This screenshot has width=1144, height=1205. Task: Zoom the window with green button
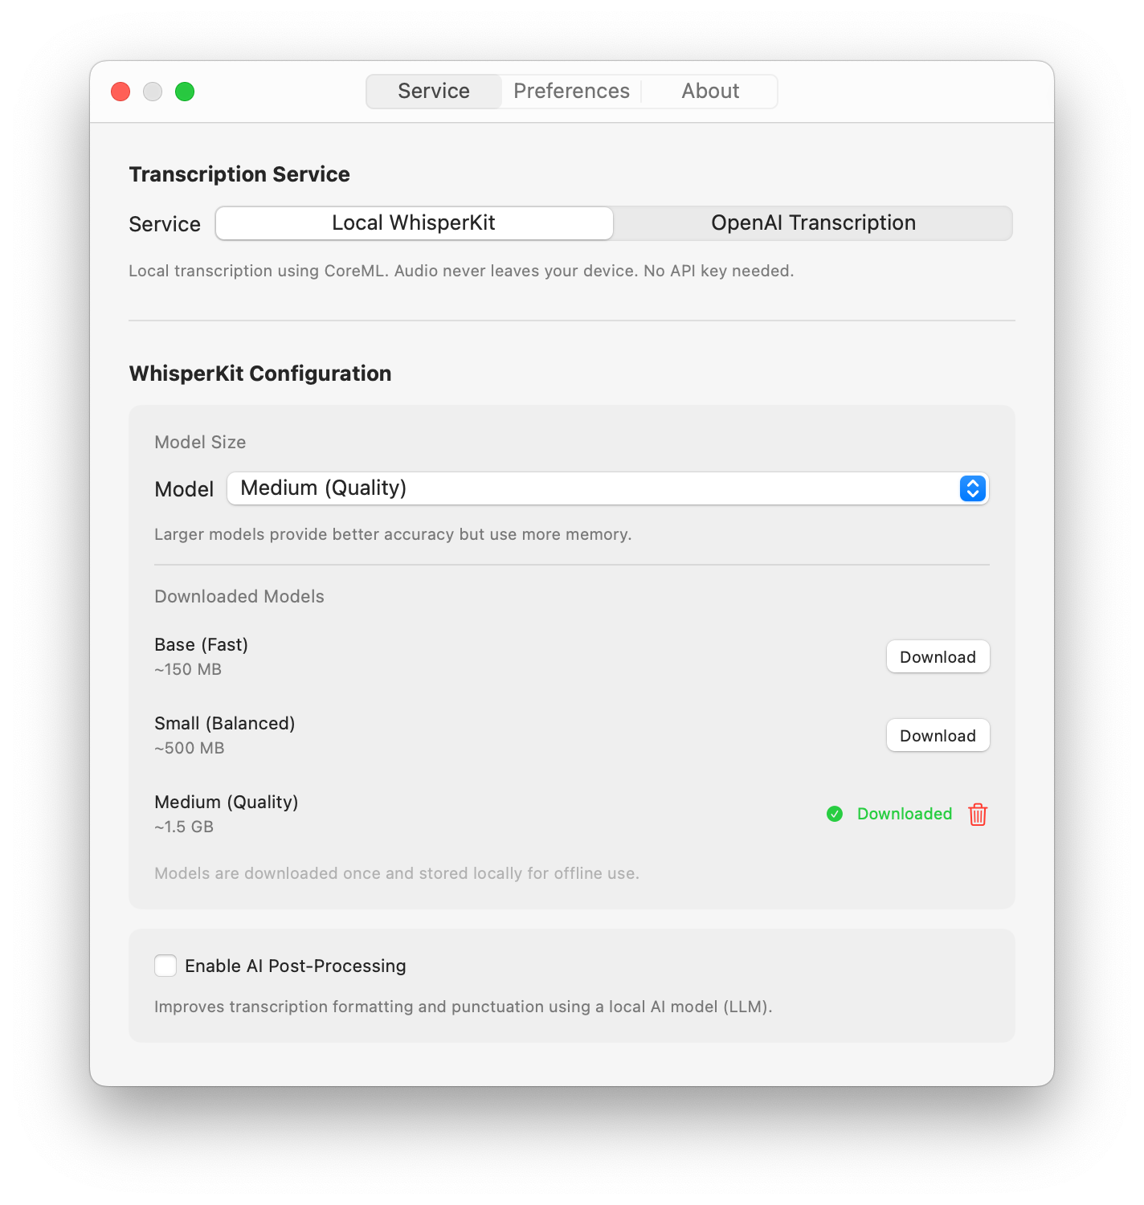click(x=185, y=92)
